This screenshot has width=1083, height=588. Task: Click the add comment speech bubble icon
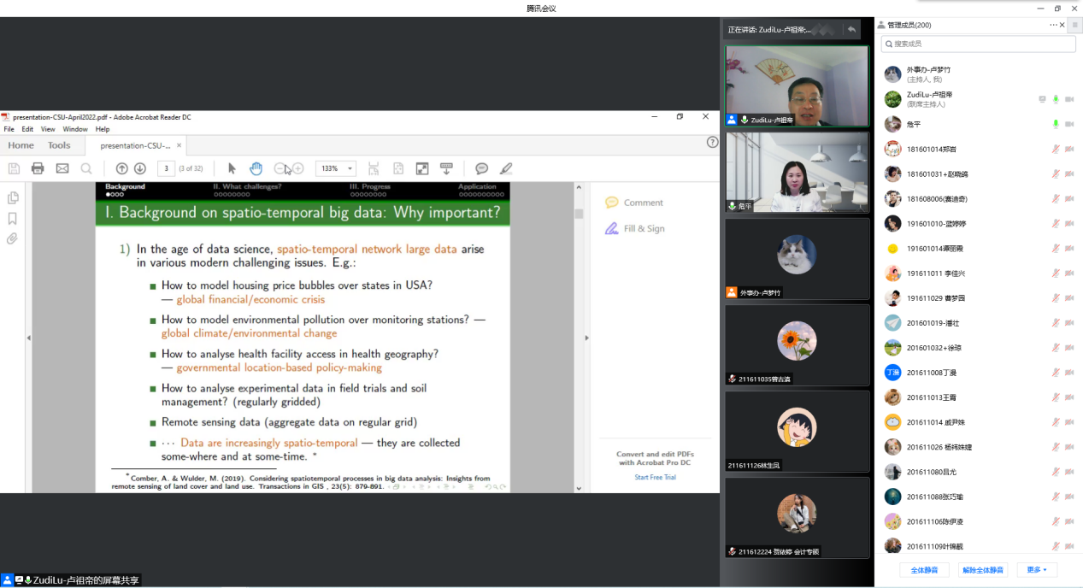(x=481, y=168)
